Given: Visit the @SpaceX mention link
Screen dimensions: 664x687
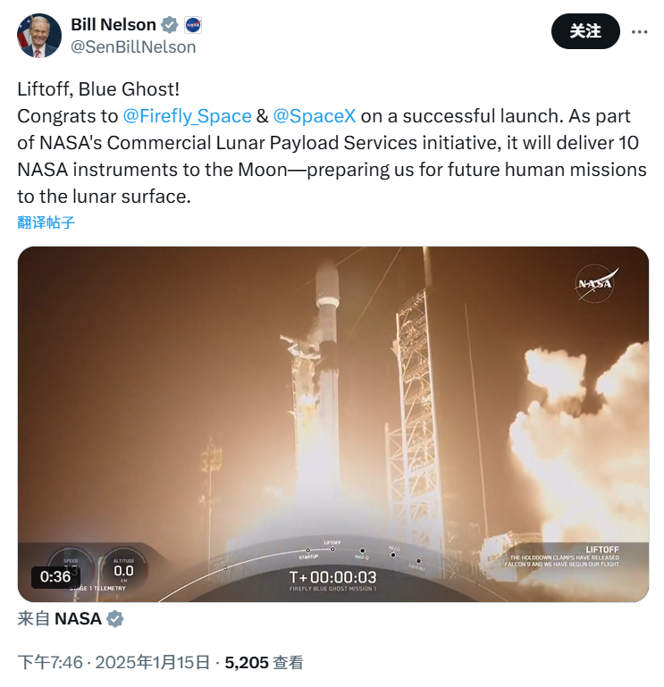Looking at the screenshot, I should pyautogui.click(x=315, y=116).
